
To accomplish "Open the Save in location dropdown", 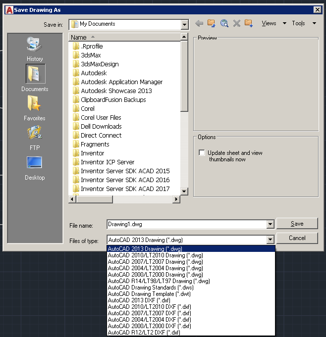I will click(x=184, y=25).
